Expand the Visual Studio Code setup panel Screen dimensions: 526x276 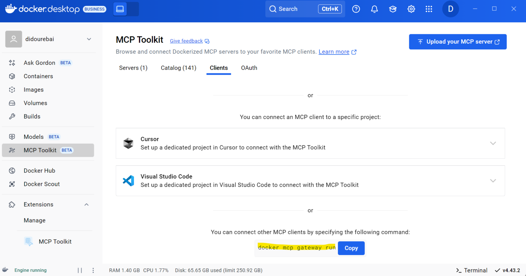pyautogui.click(x=493, y=181)
